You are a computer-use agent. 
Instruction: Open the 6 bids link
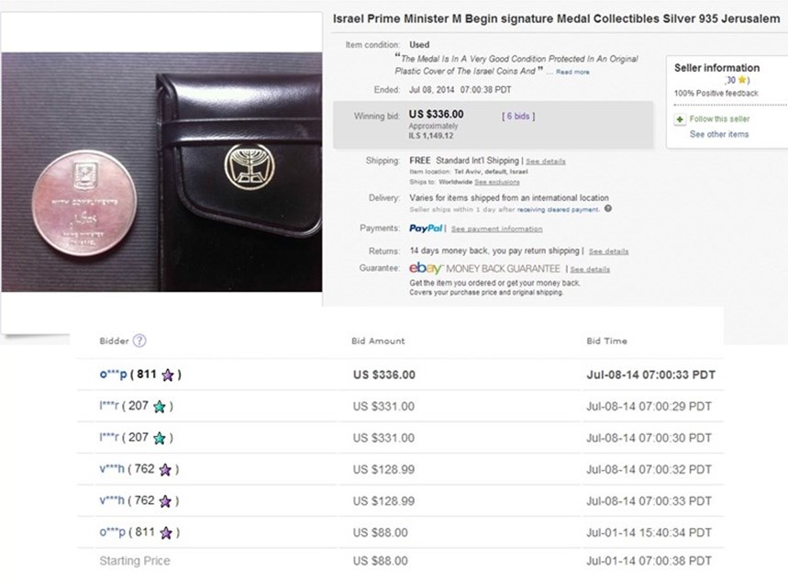pos(518,117)
